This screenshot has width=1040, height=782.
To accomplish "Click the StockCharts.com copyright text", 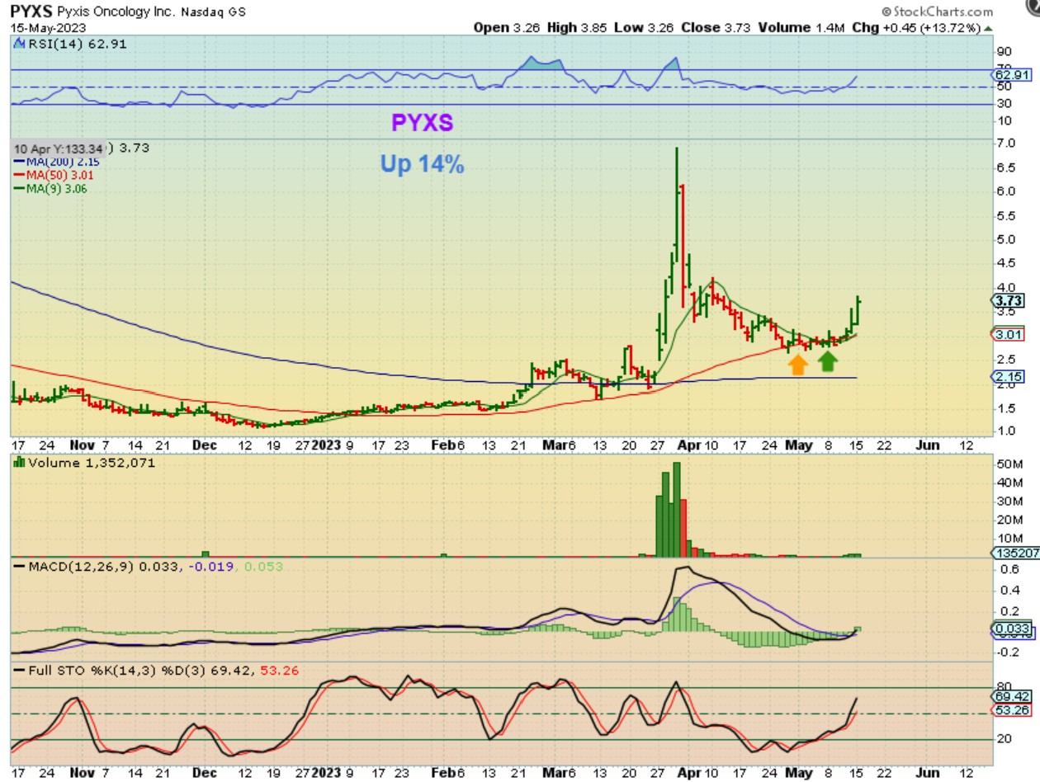I will [x=937, y=12].
